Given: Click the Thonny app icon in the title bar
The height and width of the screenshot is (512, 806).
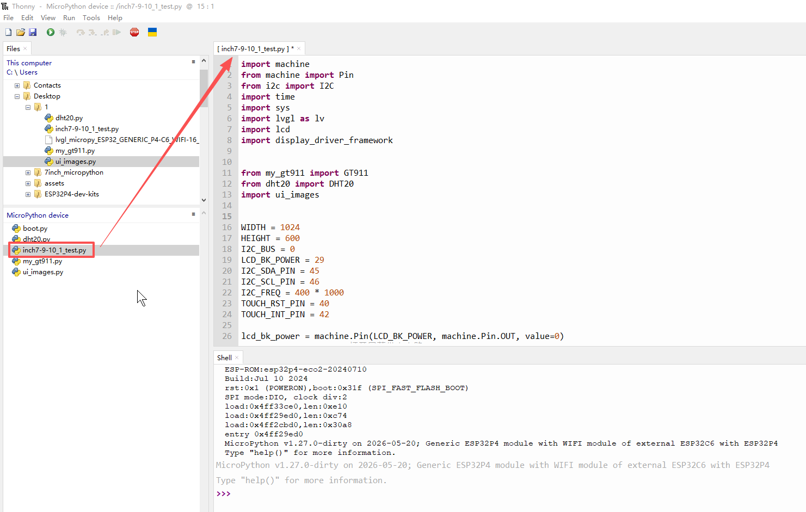Looking at the screenshot, I should pos(5,6).
